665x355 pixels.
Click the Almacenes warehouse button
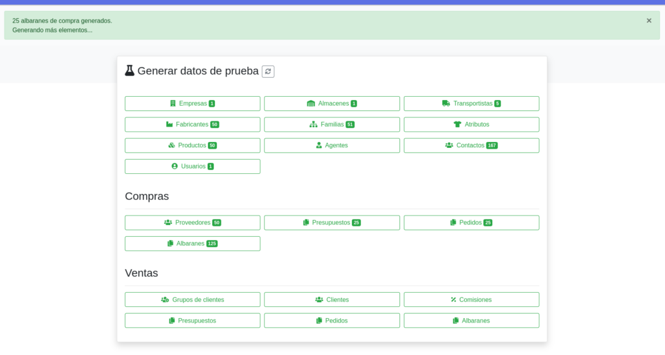click(332, 104)
